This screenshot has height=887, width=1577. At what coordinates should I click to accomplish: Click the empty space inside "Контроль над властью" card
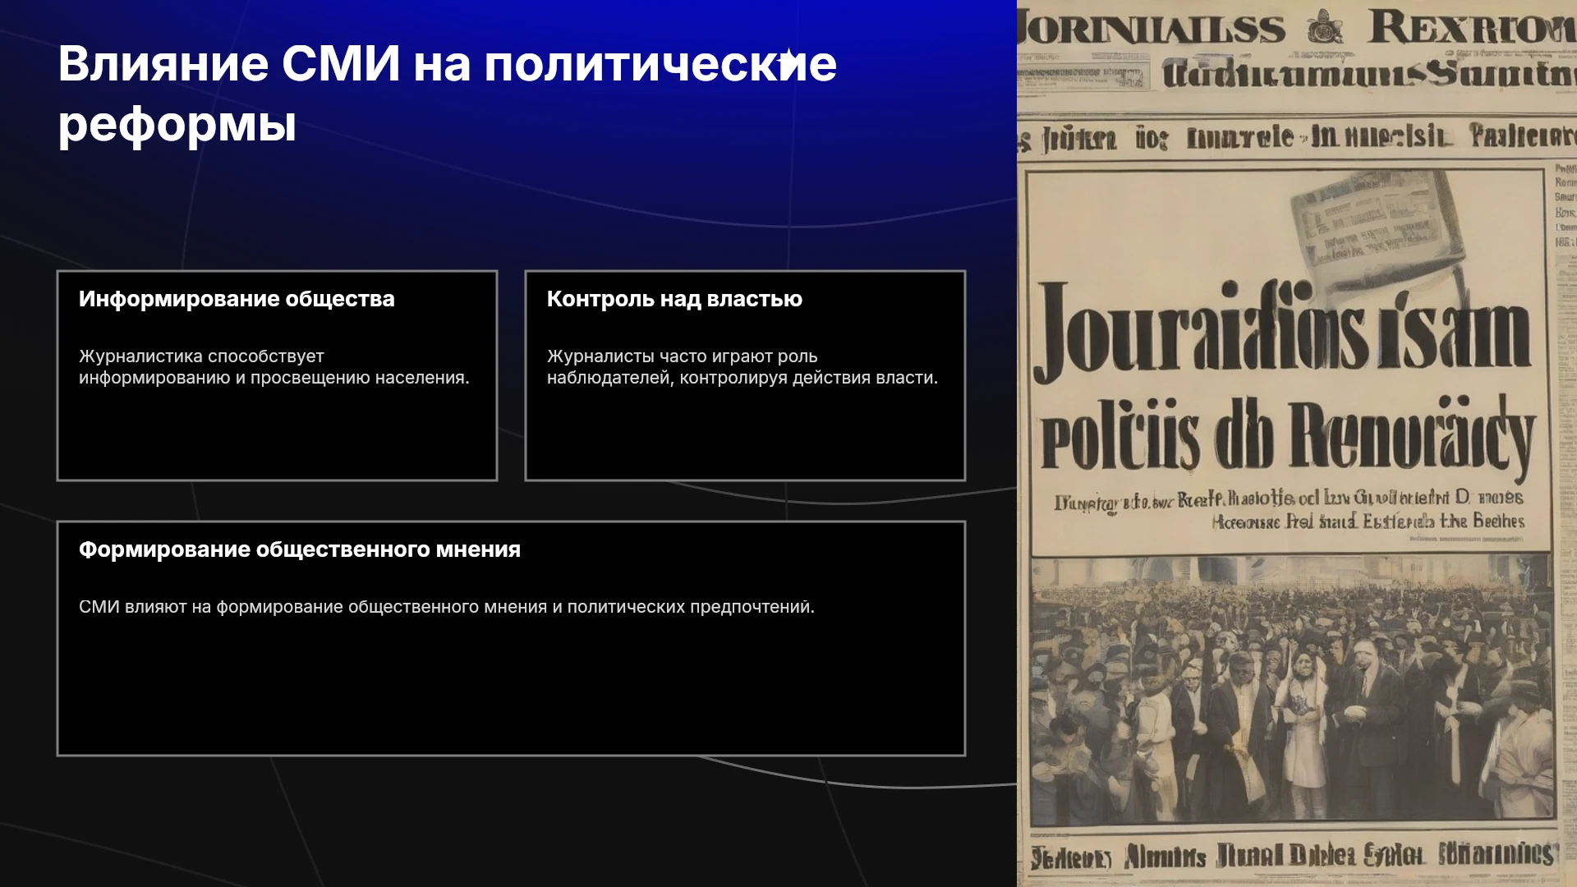(x=745, y=435)
